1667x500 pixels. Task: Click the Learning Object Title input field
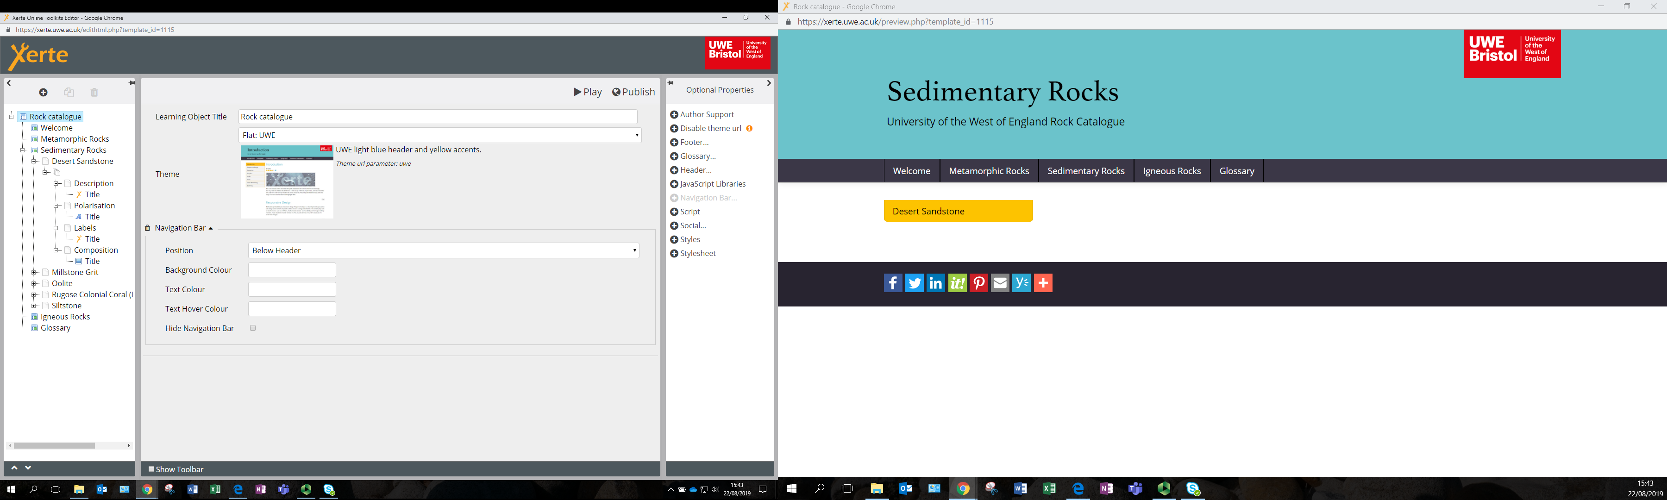click(x=438, y=116)
